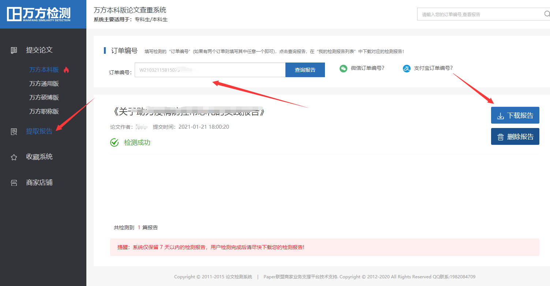Click the 论文作者 label

pos(121,127)
